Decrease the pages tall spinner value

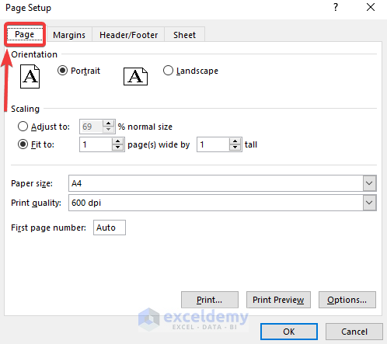click(x=235, y=148)
